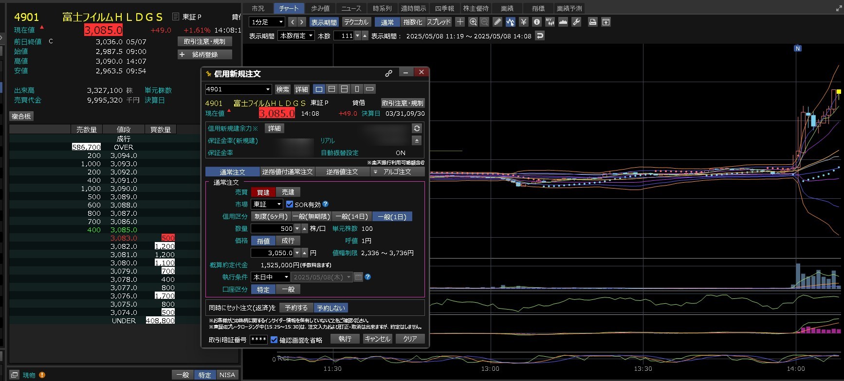Select the single-pane layout icon in order window
Viewport: 844px width, 381px height.
pyautogui.click(x=319, y=89)
